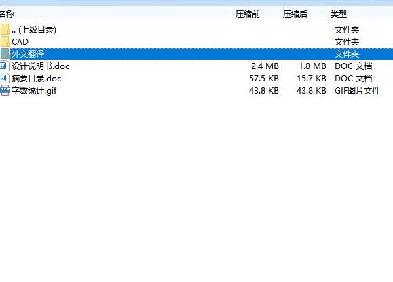Viewport: 393px width, 282px height.
Task: Click the parent directory folder icon
Action: pyautogui.click(x=5, y=29)
